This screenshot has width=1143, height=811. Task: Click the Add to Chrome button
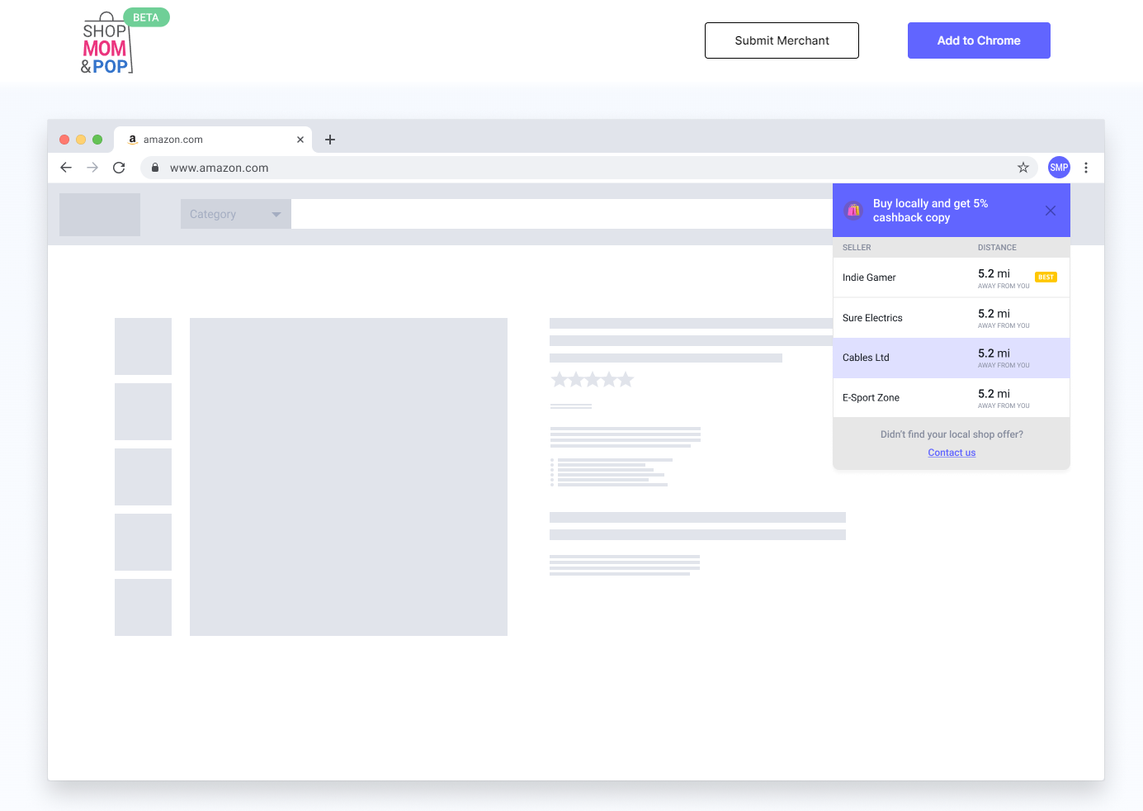(979, 40)
